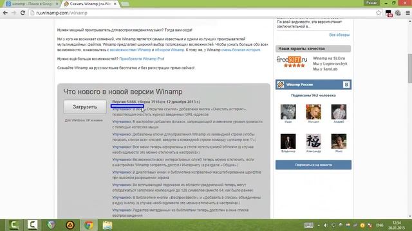Click the red-badged extension icon in toolbar

389,13
